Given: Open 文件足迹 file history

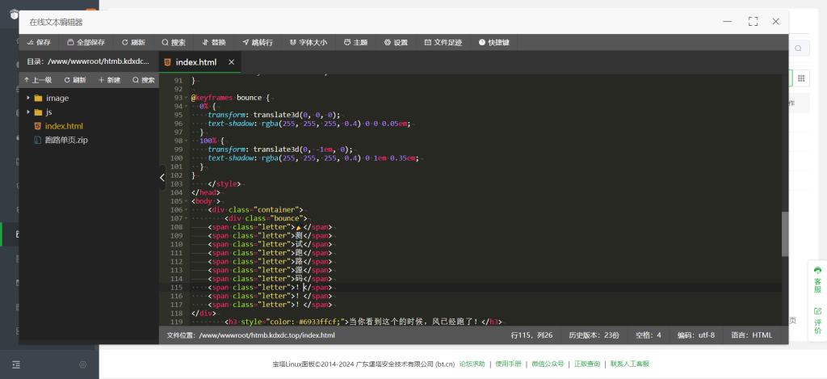Looking at the screenshot, I should click(x=443, y=42).
